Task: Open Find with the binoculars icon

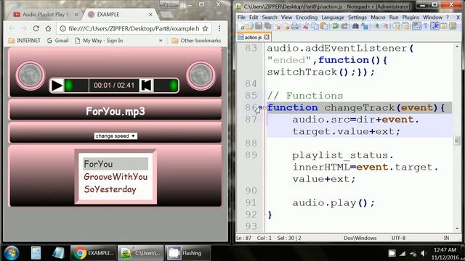Action: click(x=355, y=26)
